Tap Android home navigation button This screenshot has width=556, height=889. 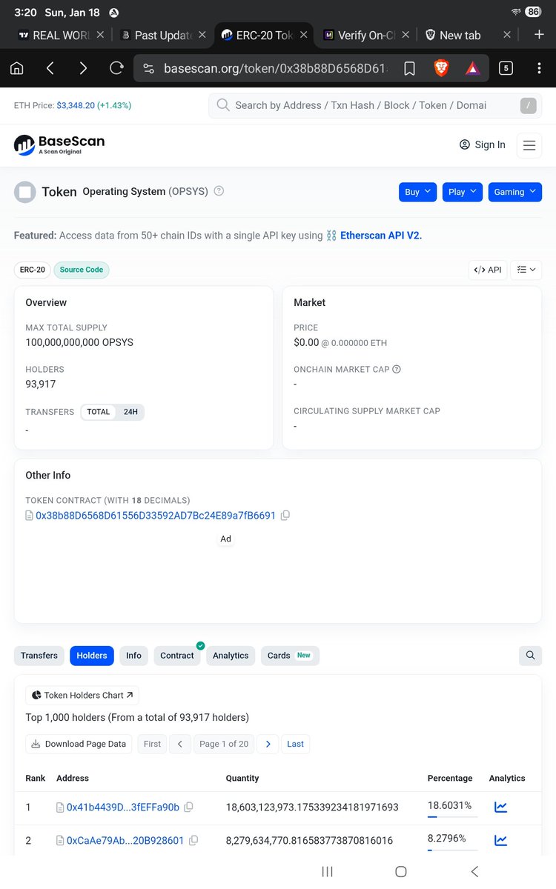point(401,872)
